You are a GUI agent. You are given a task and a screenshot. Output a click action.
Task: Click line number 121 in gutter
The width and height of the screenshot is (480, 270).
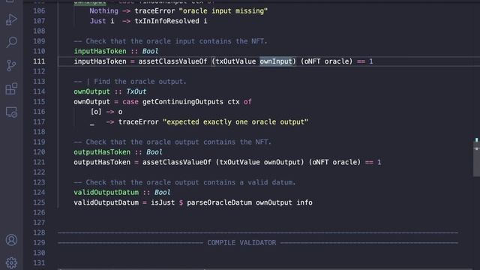click(x=39, y=162)
